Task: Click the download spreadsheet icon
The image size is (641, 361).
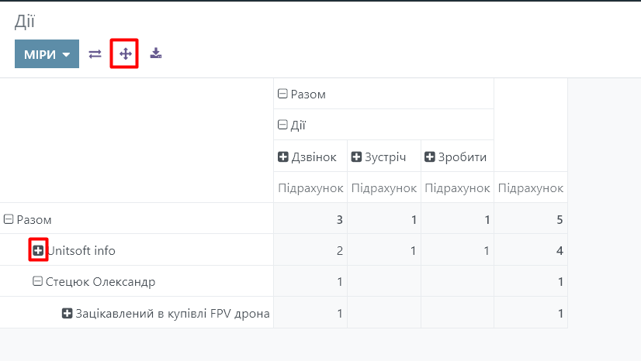Action: pyautogui.click(x=156, y=54)
